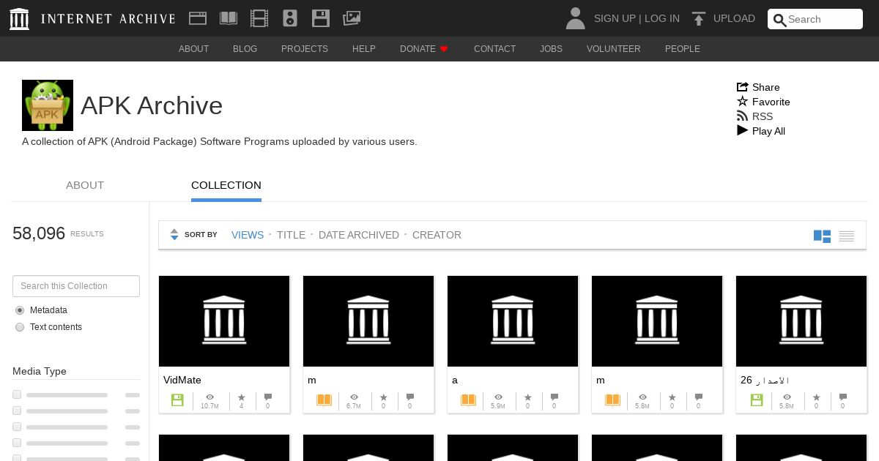879x461 pixels.
Task: Toggle the sort direction arrows
Action: (x=174, y=235)
